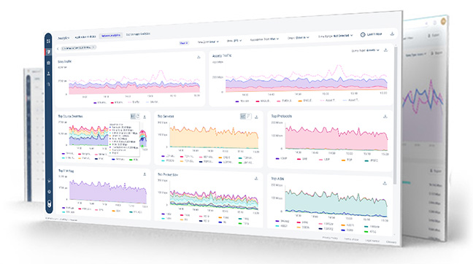
Task: Go back using the left chevron
Action: (x=58, y=49)
